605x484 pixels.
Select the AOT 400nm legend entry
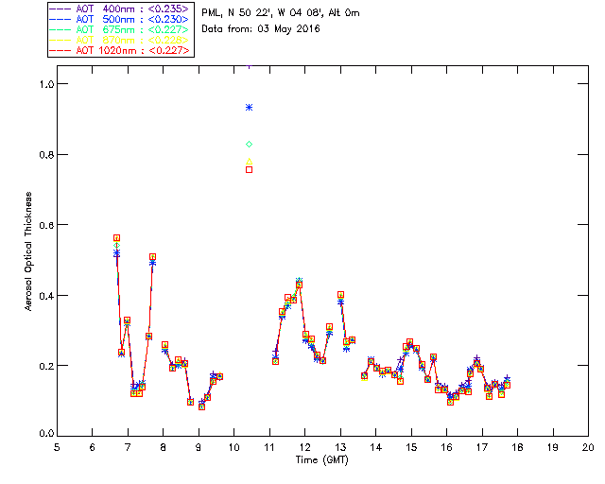click(119, 9)
